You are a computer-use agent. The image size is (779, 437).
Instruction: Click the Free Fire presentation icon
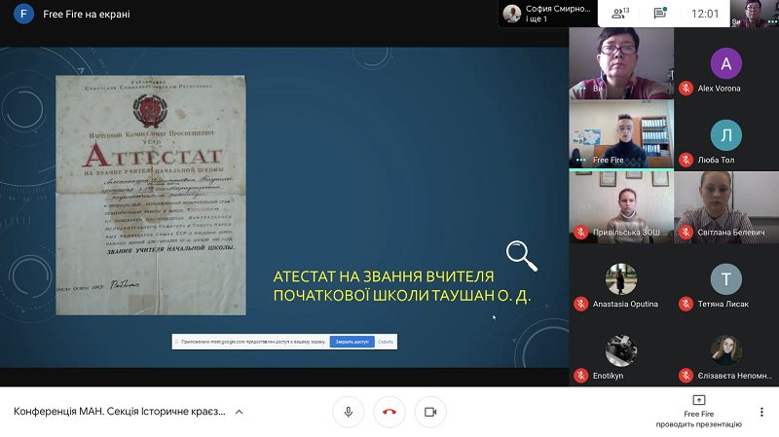point(698,400)
